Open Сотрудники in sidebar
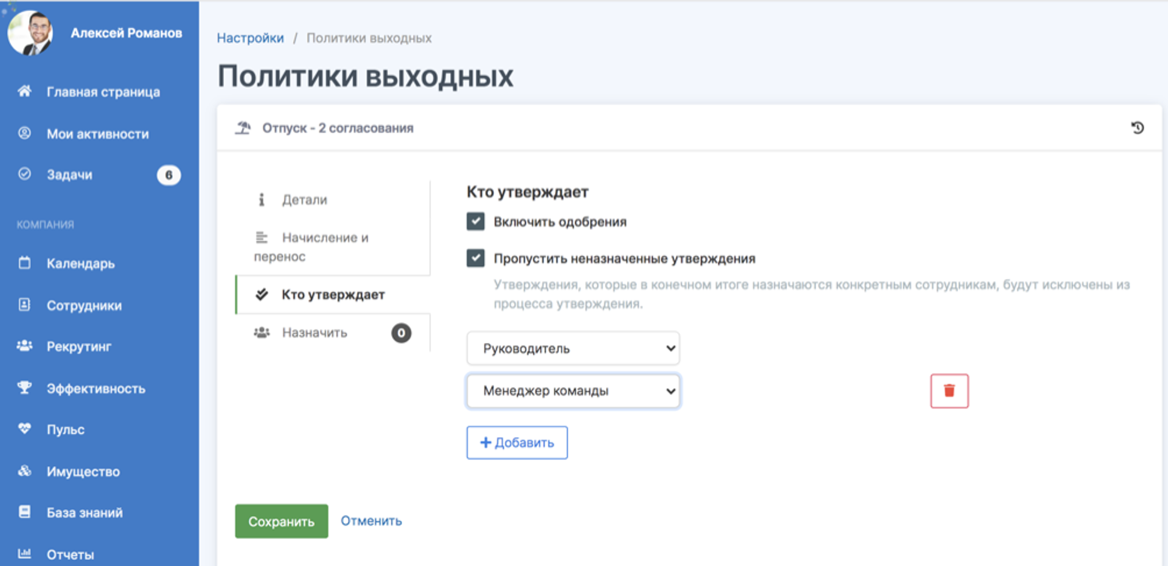 (x=85, y=306)
